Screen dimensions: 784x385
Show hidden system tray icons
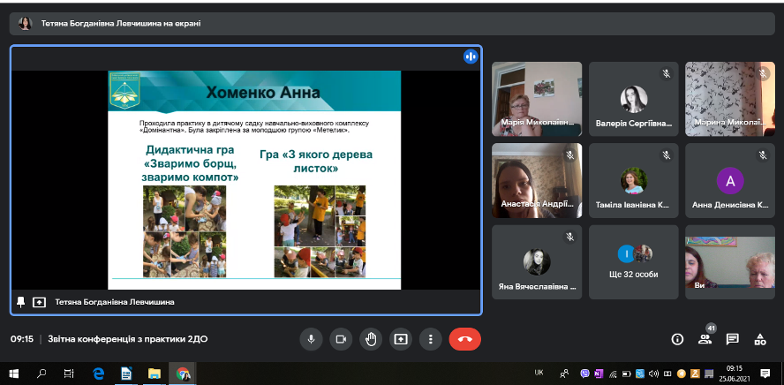[564, 374]
